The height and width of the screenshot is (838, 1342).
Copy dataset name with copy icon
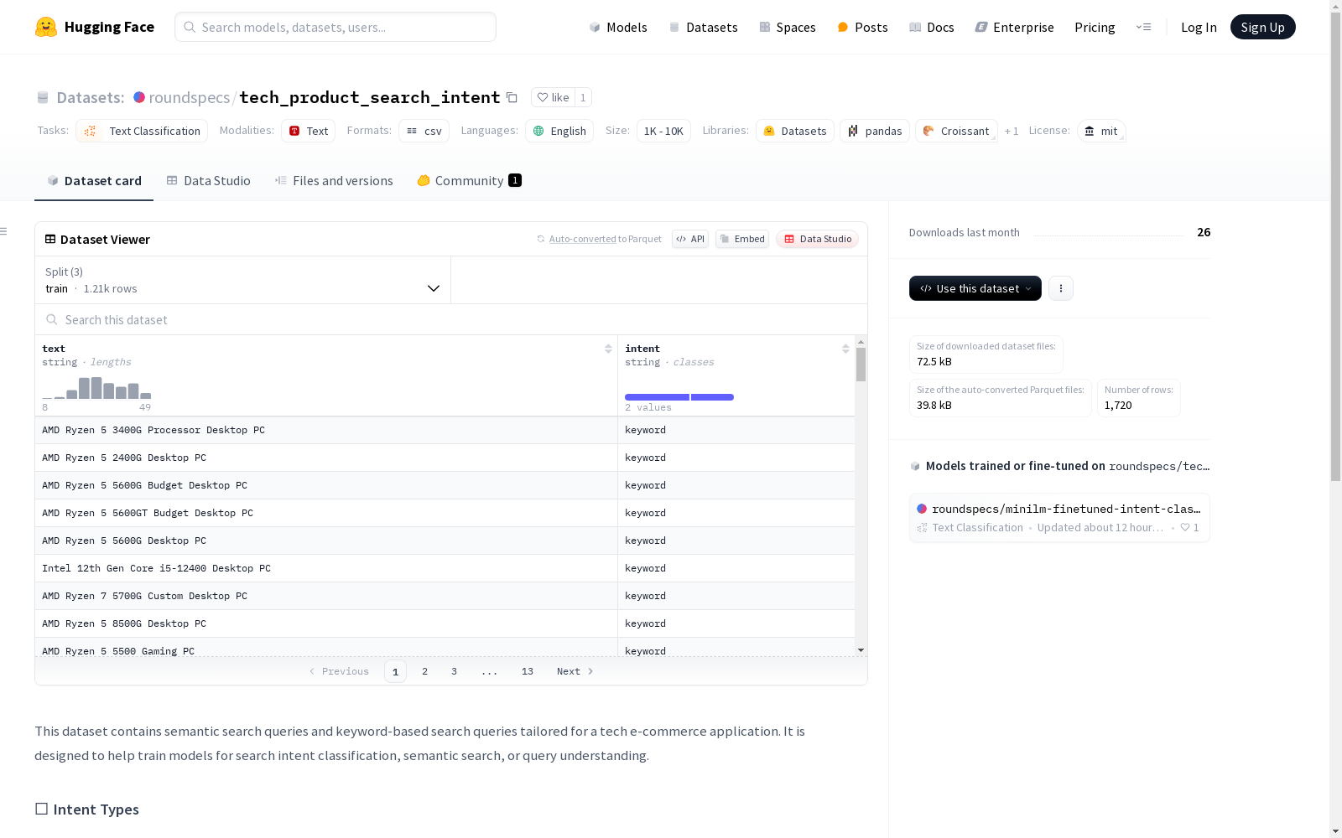click(512, 98)
